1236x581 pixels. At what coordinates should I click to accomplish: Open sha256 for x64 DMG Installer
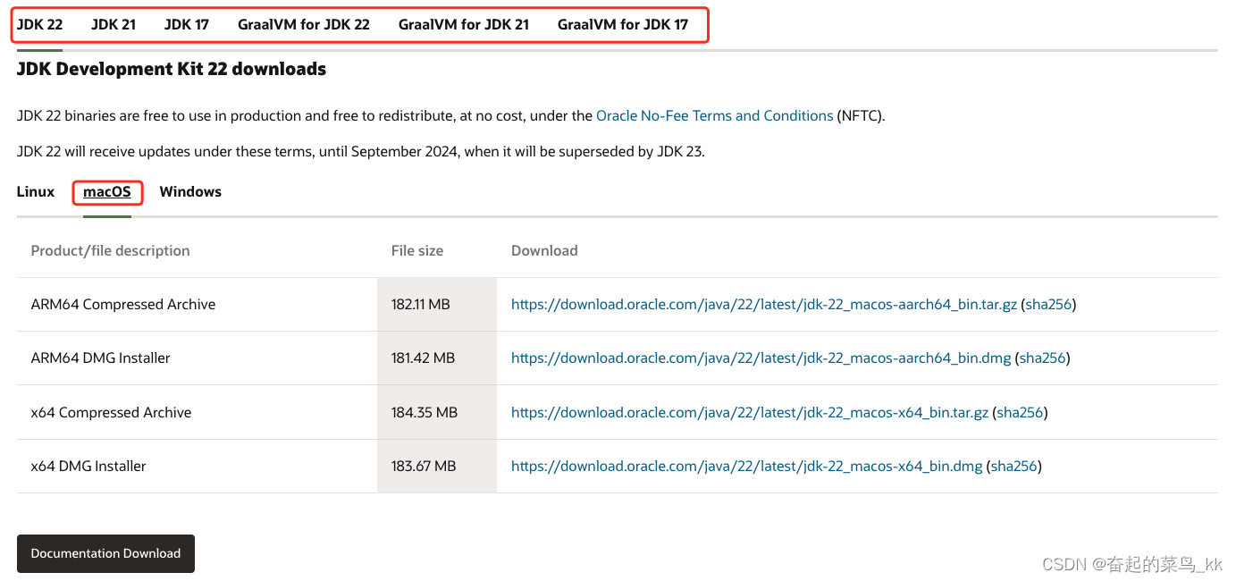1014,466
